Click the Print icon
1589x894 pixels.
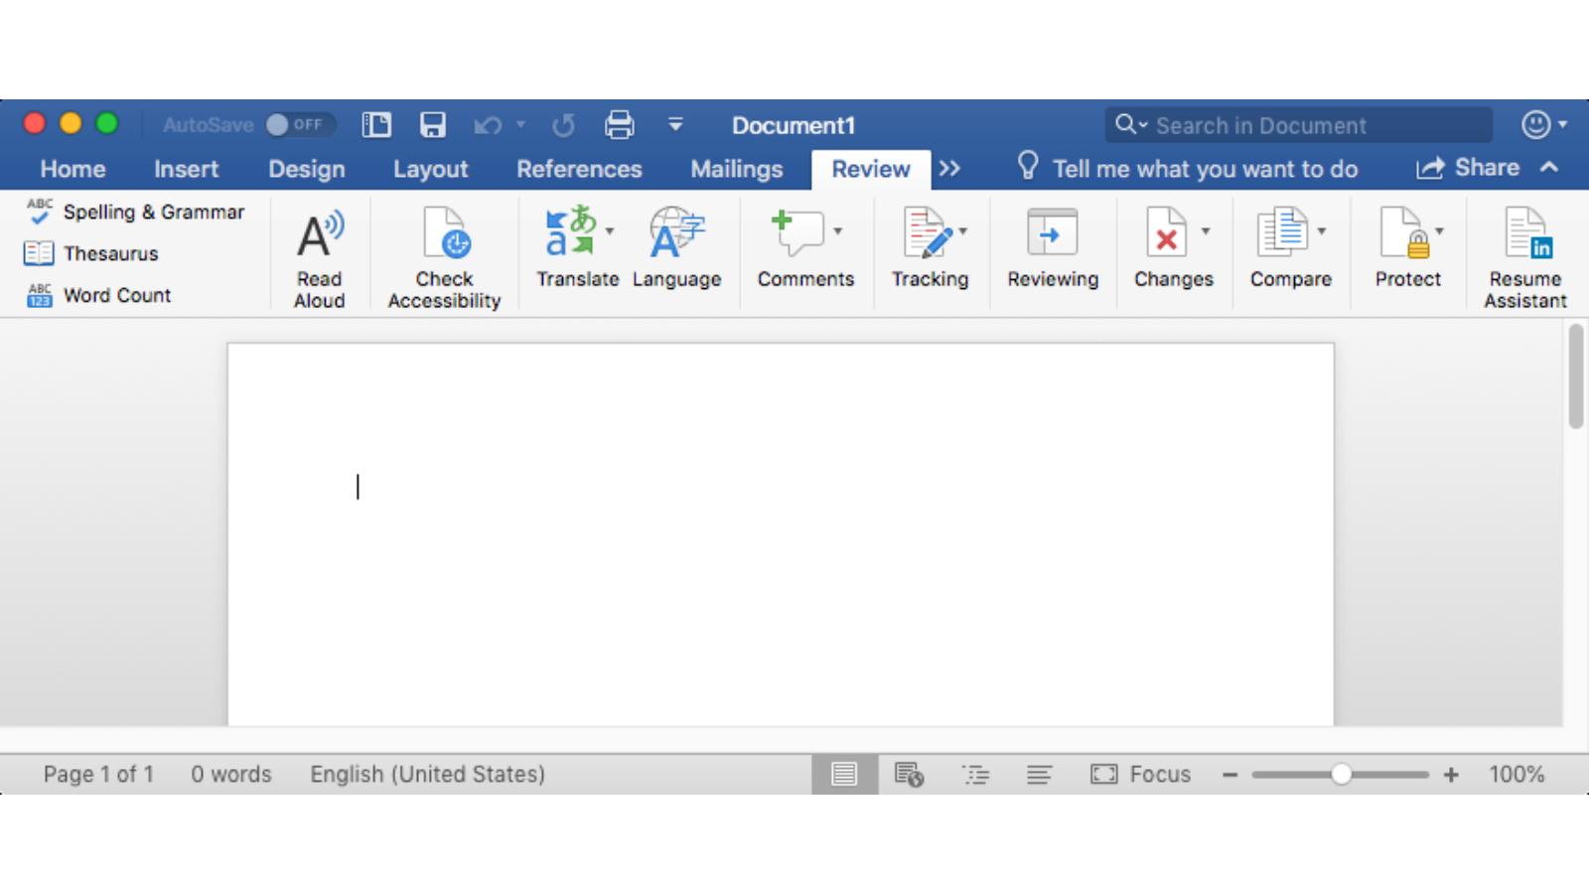620,124
